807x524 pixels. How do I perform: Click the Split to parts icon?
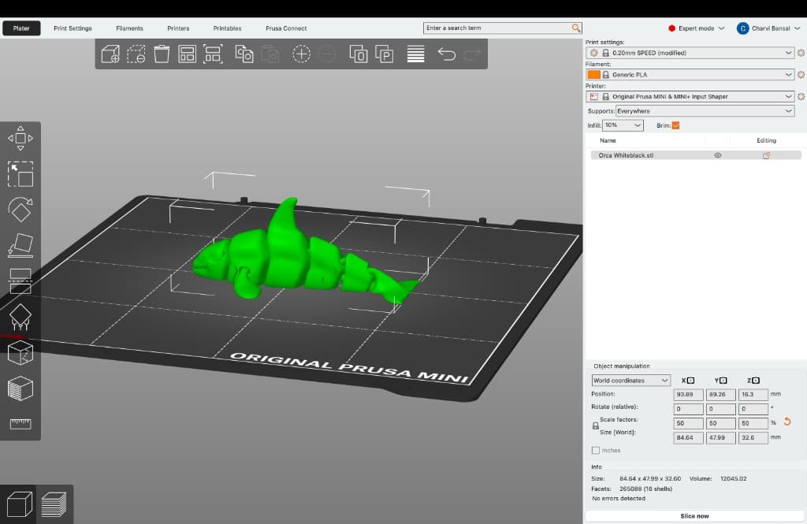[x=385, y=54]
